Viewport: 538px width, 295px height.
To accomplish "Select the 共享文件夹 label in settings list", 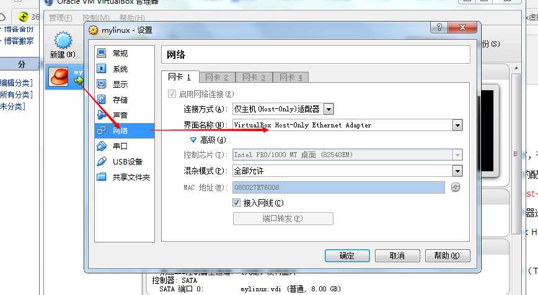I will [x=131, y=177].
